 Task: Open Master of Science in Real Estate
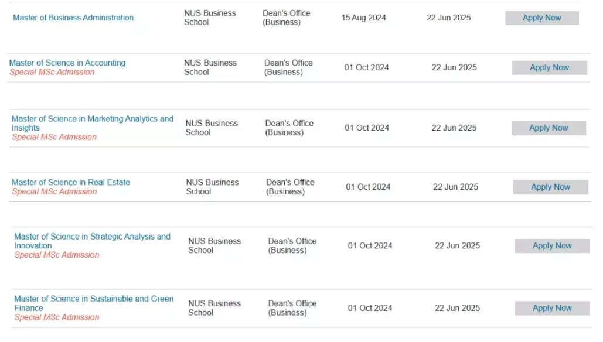pyautogui.click(x=71, y=182)
